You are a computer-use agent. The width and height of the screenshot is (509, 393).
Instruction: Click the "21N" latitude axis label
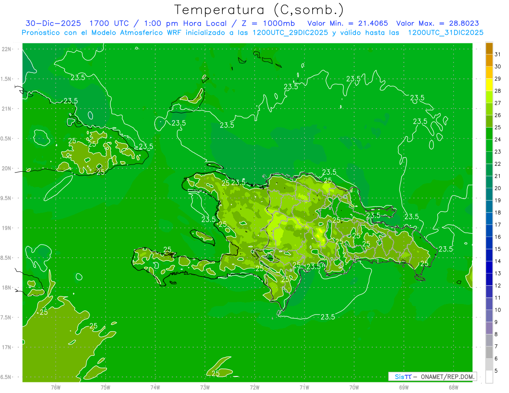(x=6, y=109)
